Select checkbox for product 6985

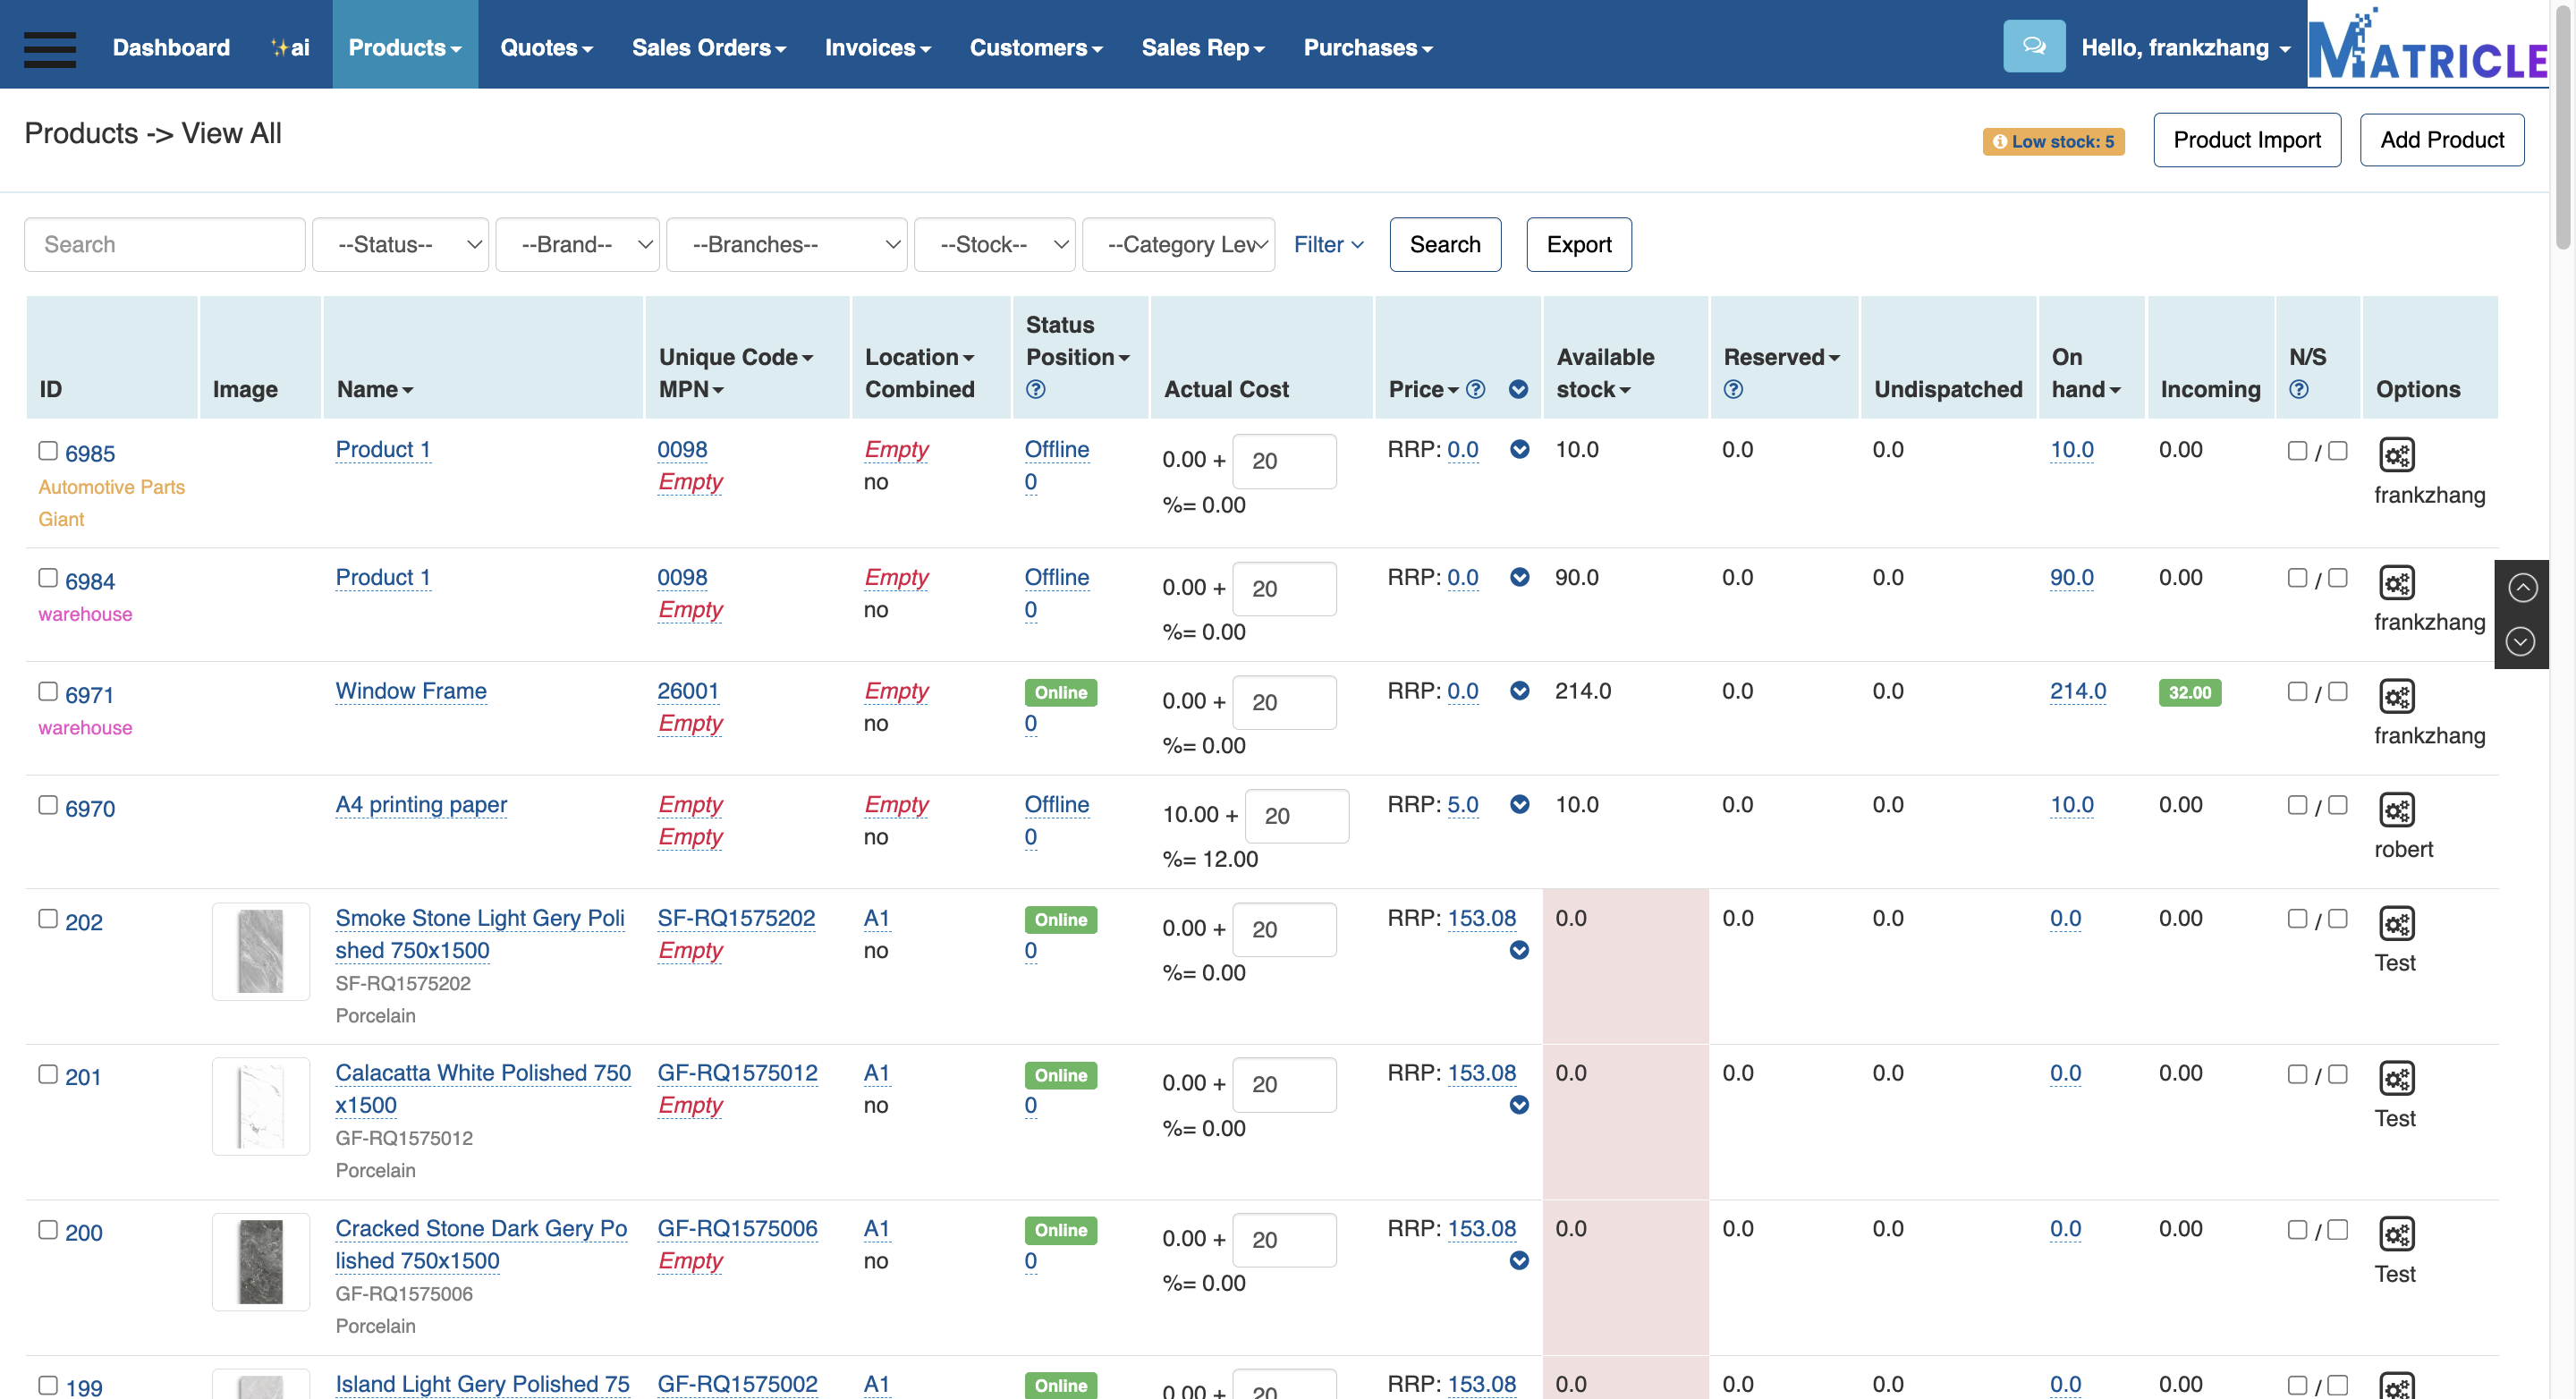pos(48,450)
